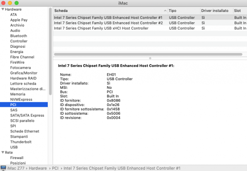Select USB Enhanced Host Controller #1 row
The height and width of the screenshot is (171, 247).
point(150,17)
